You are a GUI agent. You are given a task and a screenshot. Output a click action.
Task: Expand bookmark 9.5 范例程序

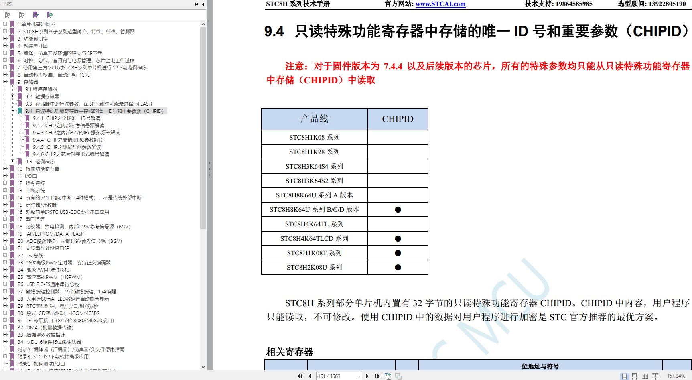13,161
